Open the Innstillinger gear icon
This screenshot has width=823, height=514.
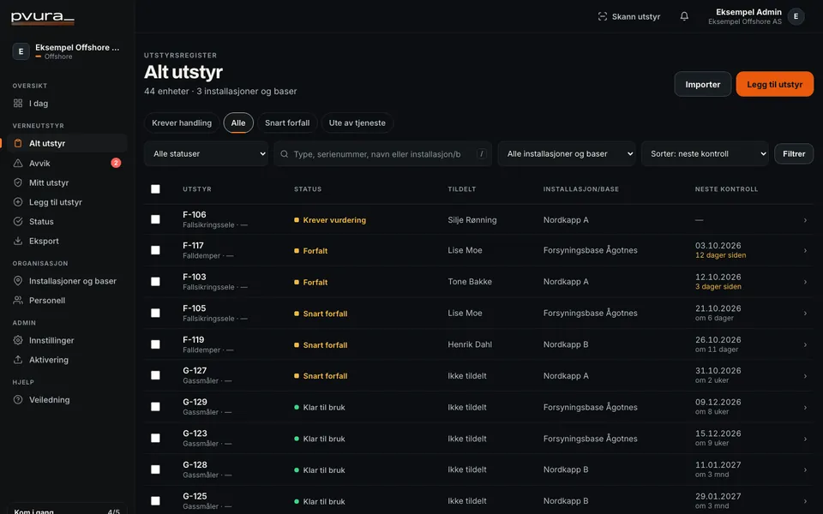pyautogui.click(x=18, y=340)
